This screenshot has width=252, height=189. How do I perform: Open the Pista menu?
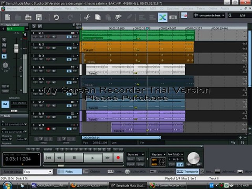coord(46,8)
